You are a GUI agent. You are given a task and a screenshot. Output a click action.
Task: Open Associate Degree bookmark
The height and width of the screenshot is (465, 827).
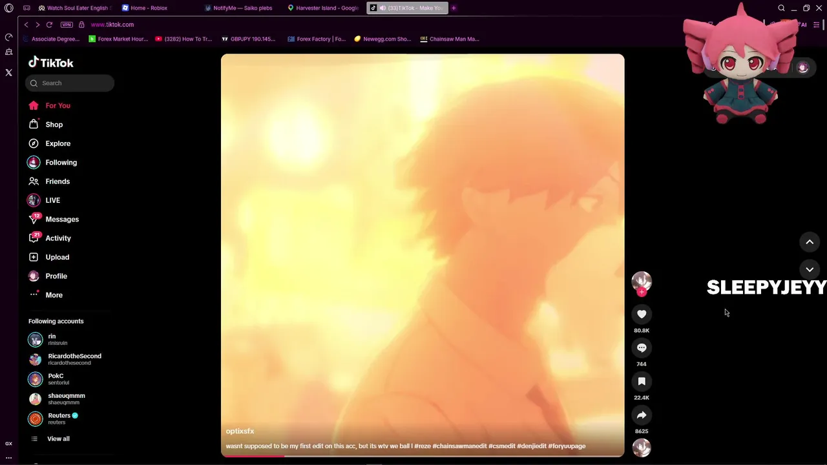click(51, 39)
